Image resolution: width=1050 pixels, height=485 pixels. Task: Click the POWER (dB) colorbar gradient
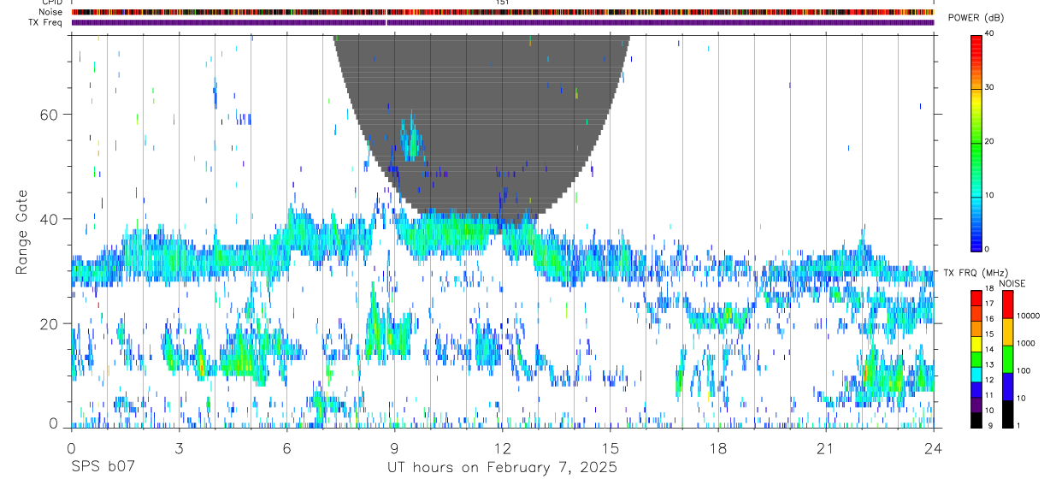[976, 142]
